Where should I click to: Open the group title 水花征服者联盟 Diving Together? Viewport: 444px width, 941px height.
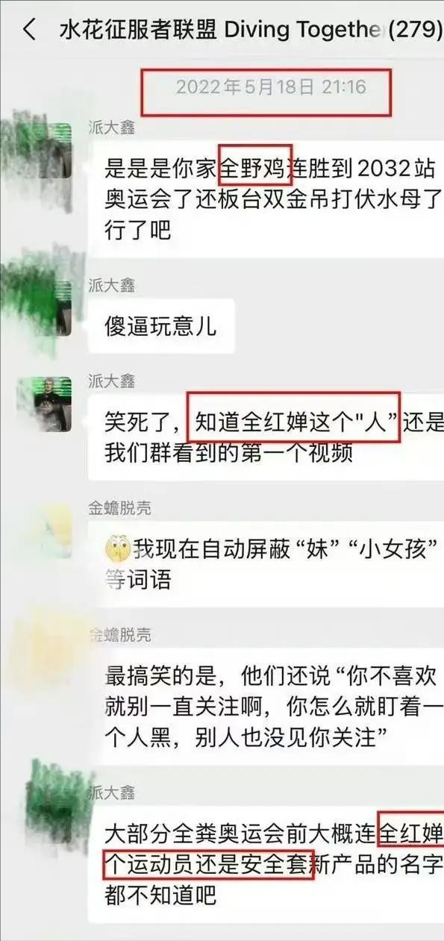pos(221,30)
